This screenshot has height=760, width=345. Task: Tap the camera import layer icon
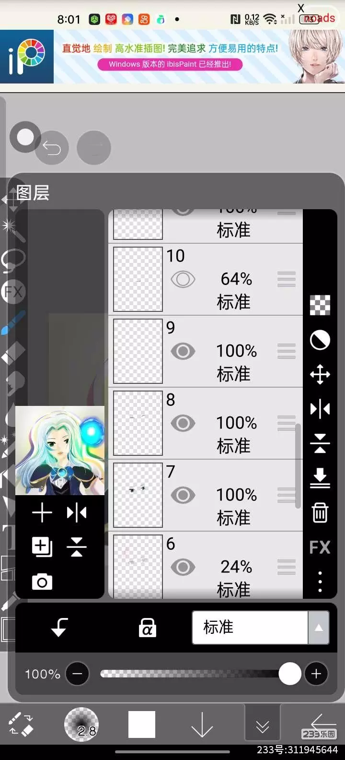point(42,582)
